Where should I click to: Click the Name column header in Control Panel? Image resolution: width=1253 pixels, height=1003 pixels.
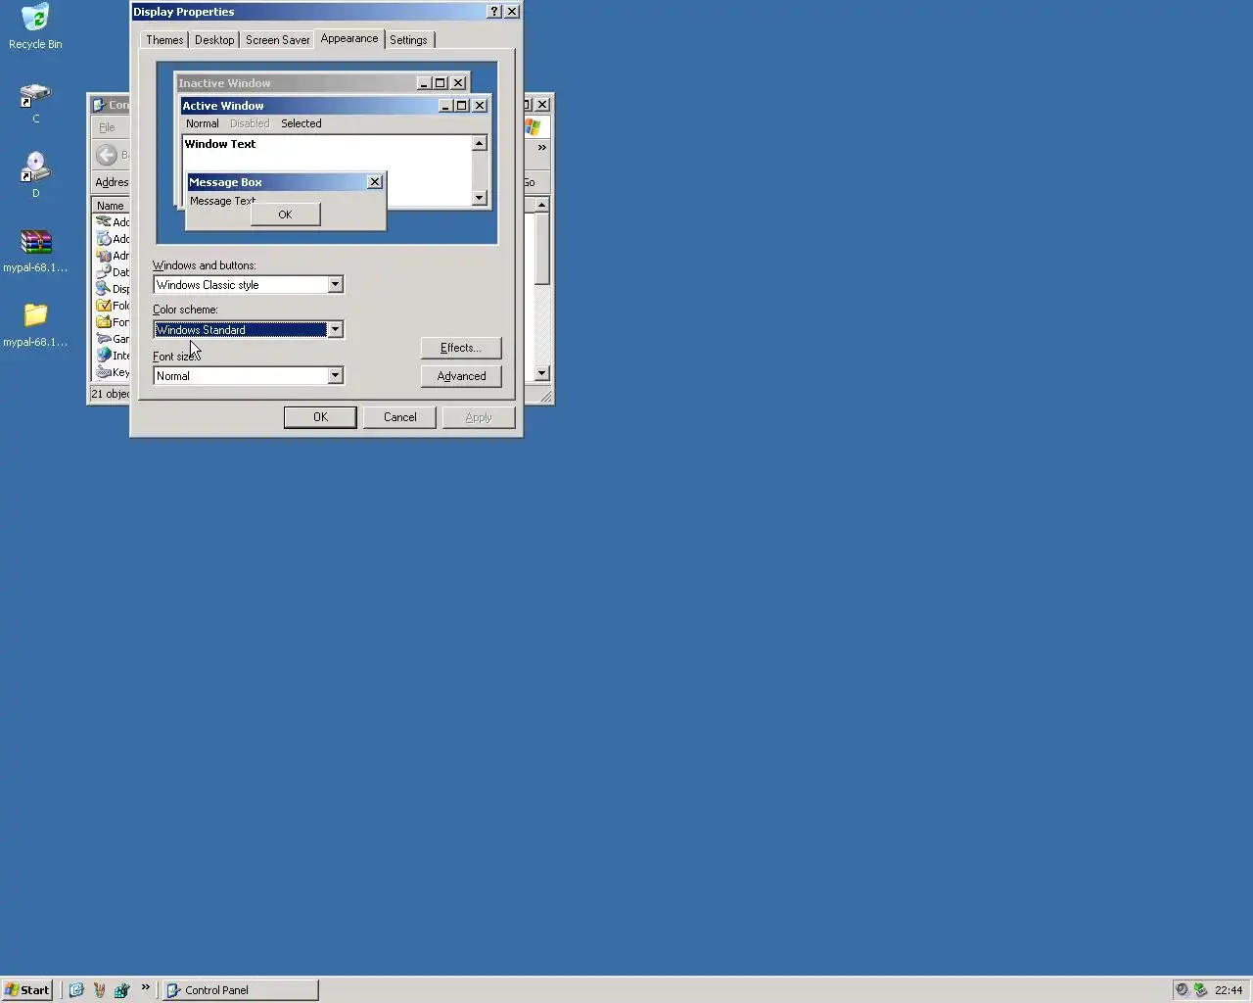click(x=111, y=206)
